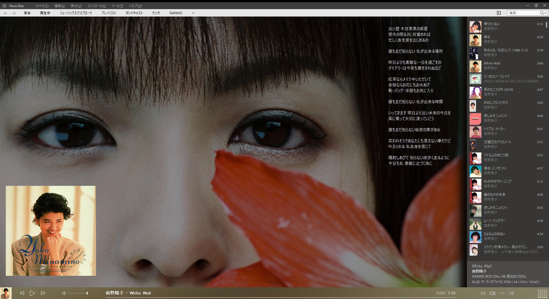Open the 編集(E) menu

pos(59,6)
